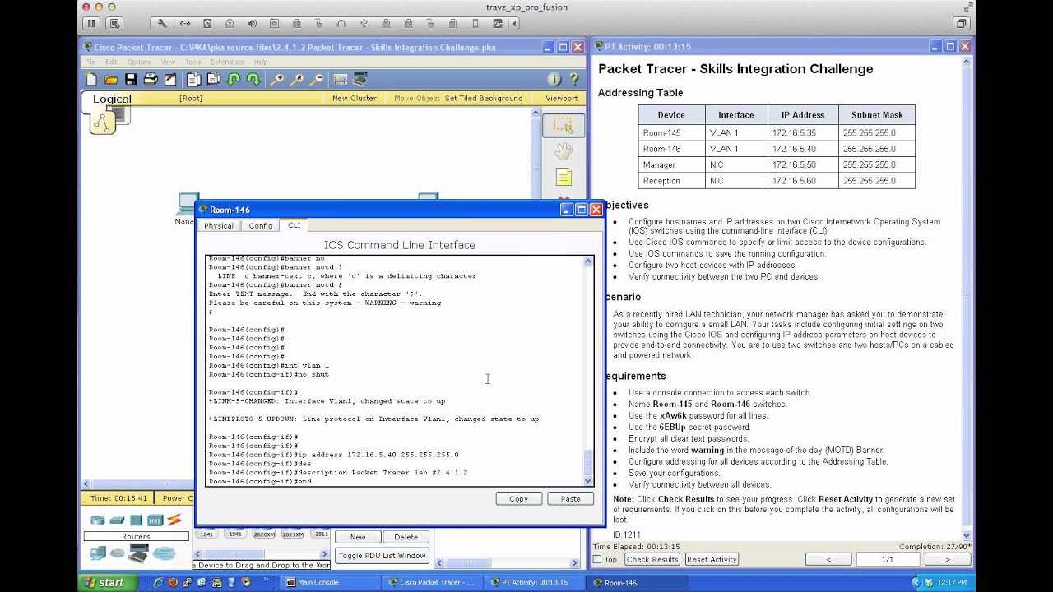
Task: Redo with right green arrow icon
Action: pos(253,80)
